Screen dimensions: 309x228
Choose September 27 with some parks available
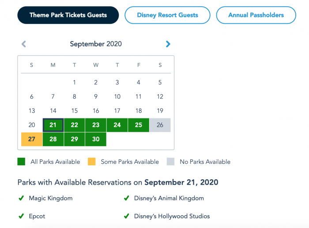[32, 139]
